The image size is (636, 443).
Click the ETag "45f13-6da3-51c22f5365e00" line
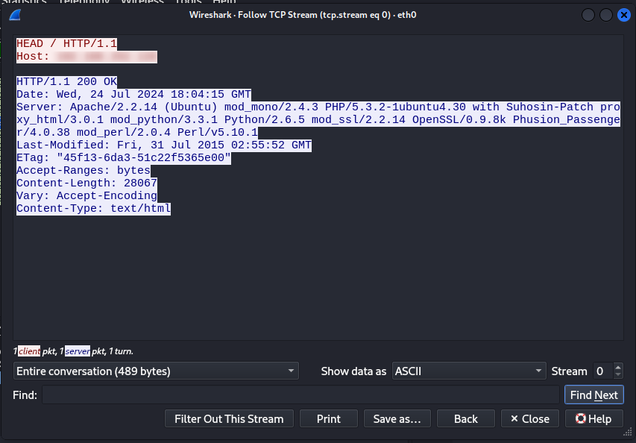(123, 157)
